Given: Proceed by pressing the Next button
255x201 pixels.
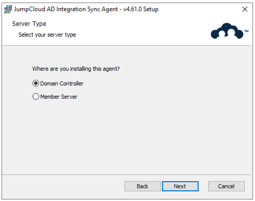Looking at the screenshot, I should pos(180,186).
